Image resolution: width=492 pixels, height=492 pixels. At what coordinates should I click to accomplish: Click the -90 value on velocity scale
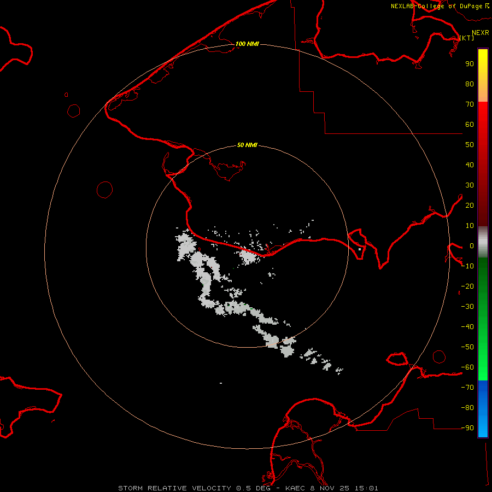pyautogui.click(x=467, y=428)
